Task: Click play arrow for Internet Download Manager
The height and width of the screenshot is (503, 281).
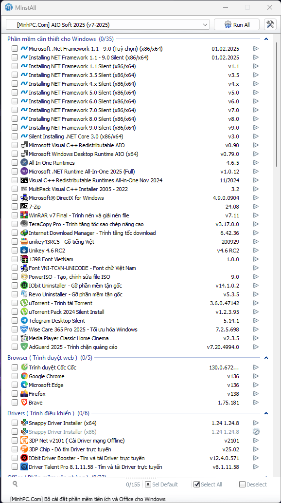Action: pos(256,233)
